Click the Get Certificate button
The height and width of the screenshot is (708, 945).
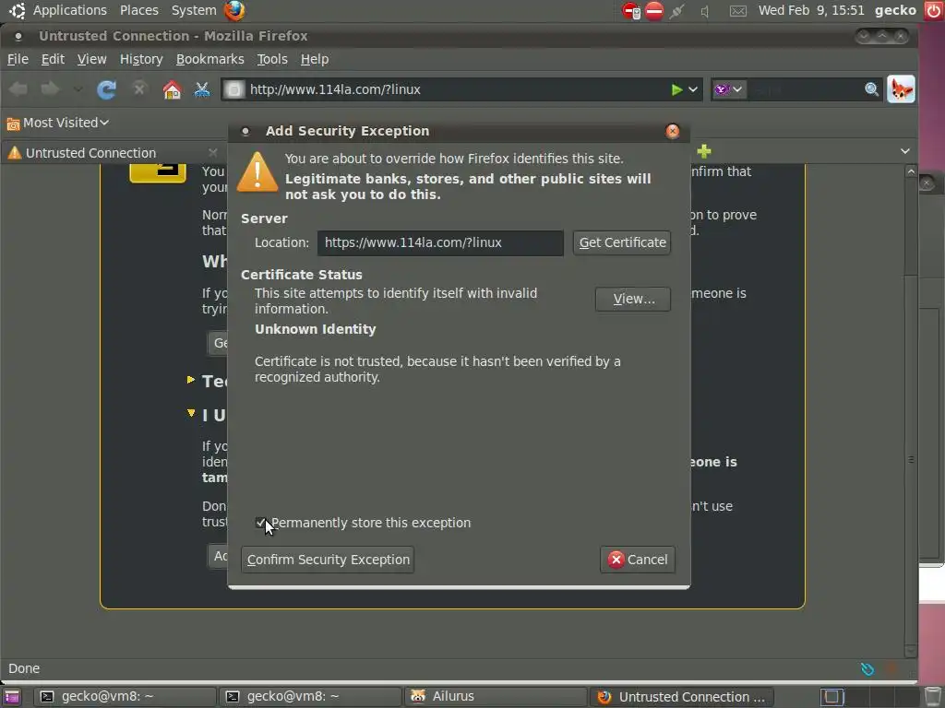click(622, 242)
